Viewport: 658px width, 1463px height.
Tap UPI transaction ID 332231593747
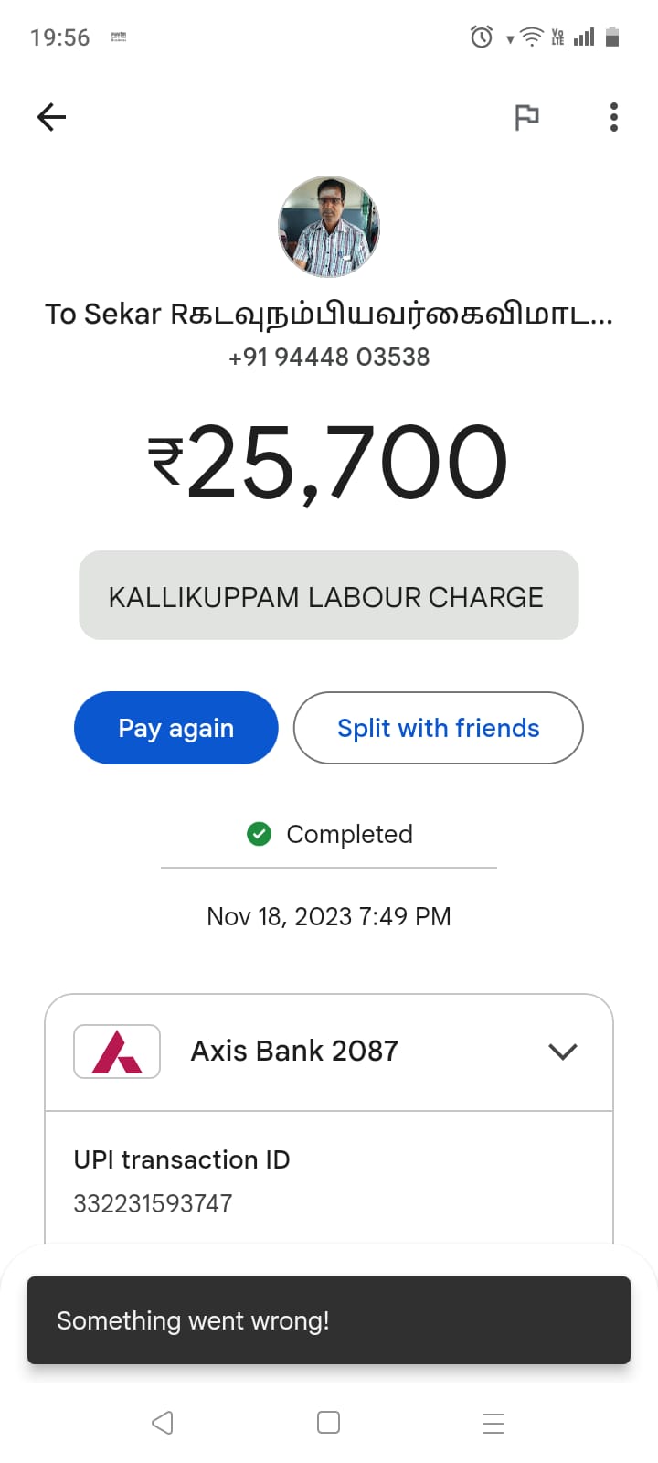153,1203
